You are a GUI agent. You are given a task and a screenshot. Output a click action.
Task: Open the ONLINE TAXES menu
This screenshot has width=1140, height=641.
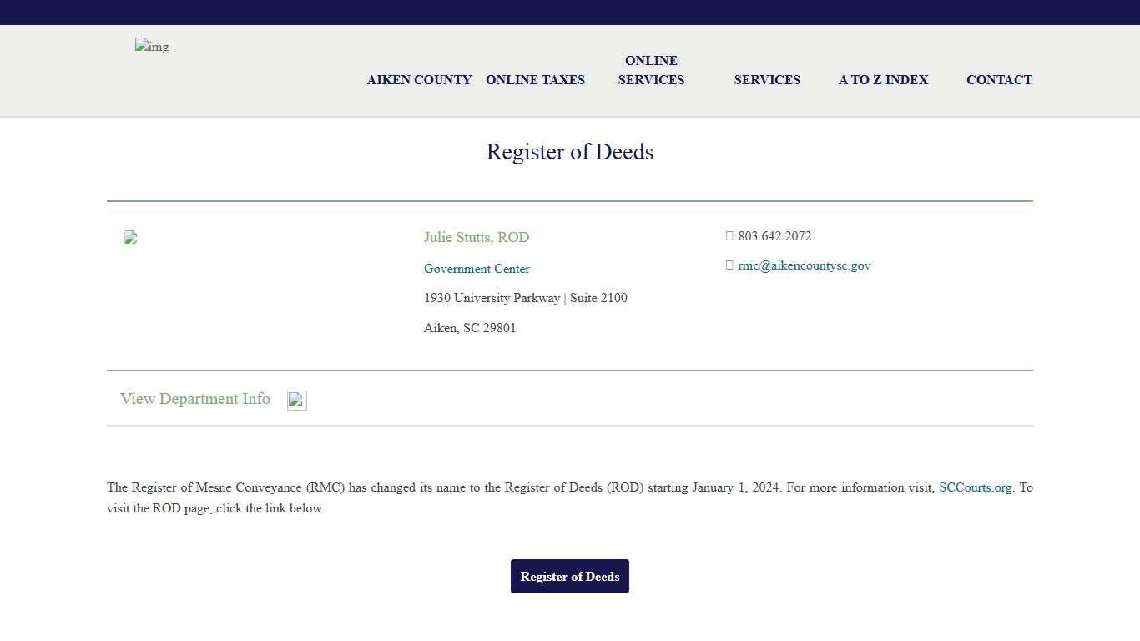pyautogui.click(x=535, y=79)
